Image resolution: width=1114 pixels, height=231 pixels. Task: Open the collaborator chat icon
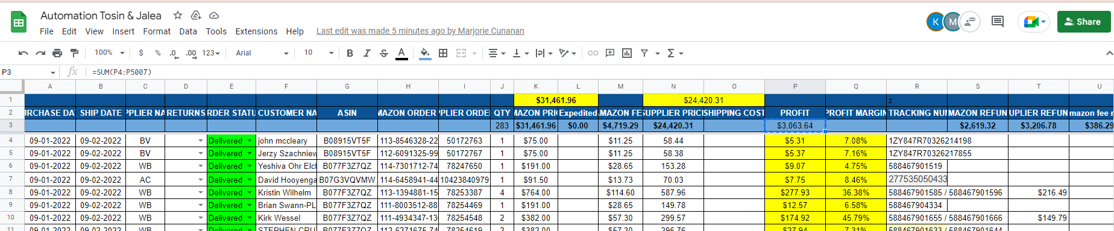pos(970,22)
